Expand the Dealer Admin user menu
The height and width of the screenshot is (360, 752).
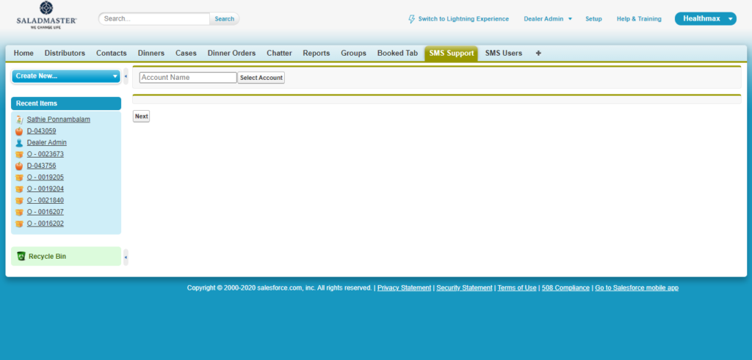[548, 19]
